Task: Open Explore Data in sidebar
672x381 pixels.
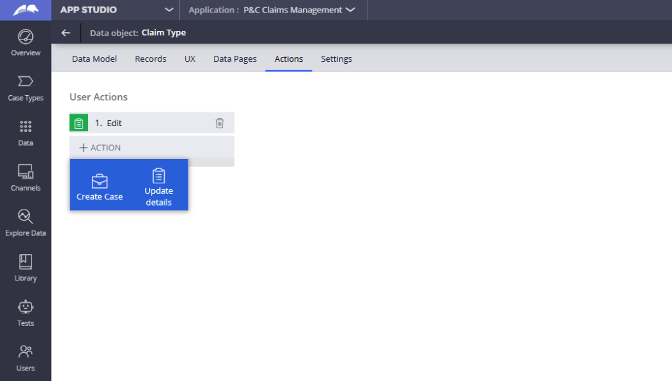Action: [26, 223]
